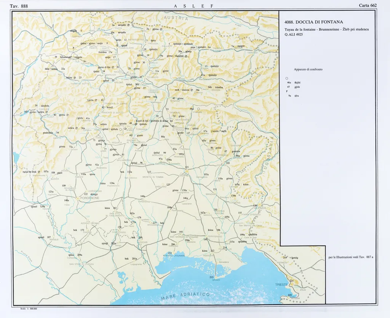This screenshot has height=318, width=390.
Task: Select the circle marker beside point 47
Action: click(121, 129)
